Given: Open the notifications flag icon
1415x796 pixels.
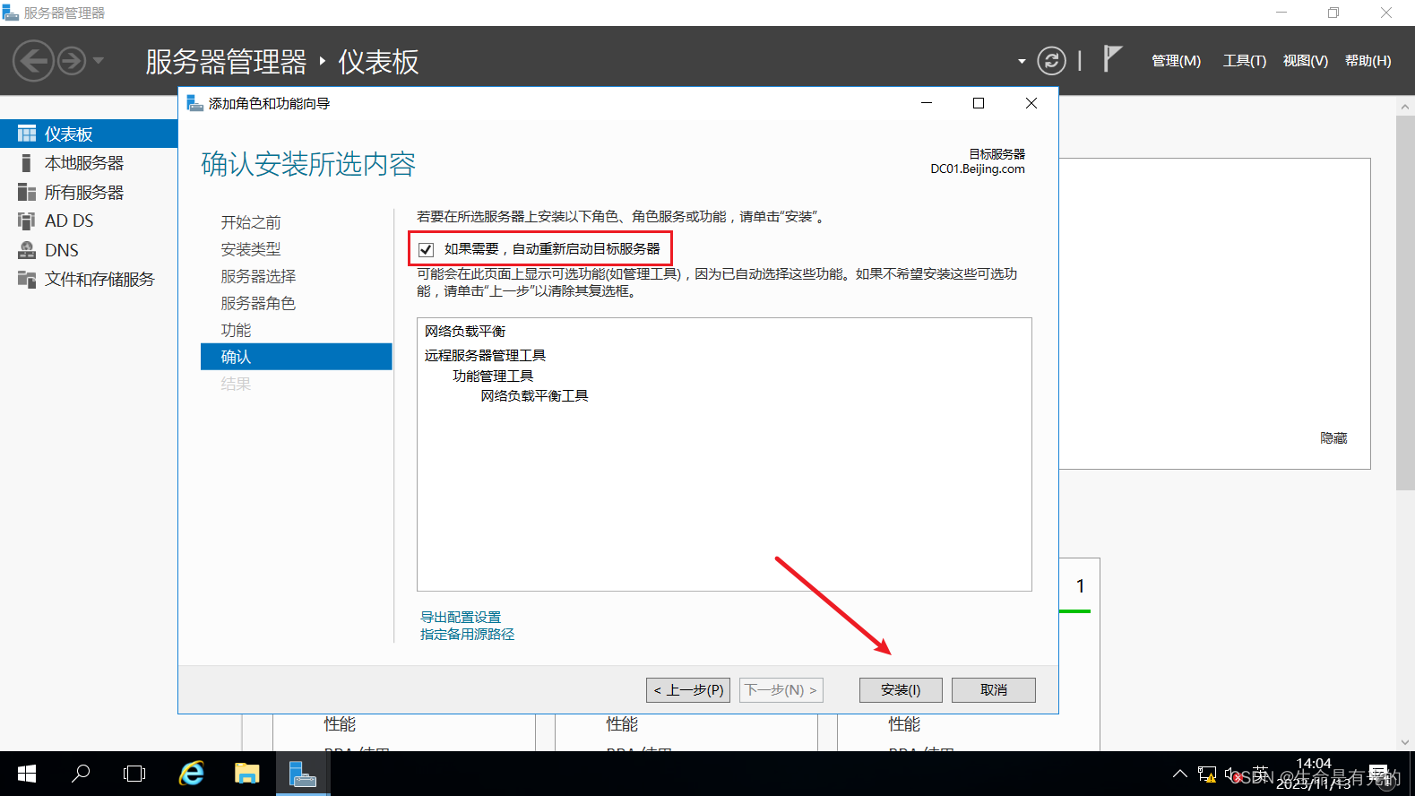Looking at the screenshot, I should (1112, 59).
